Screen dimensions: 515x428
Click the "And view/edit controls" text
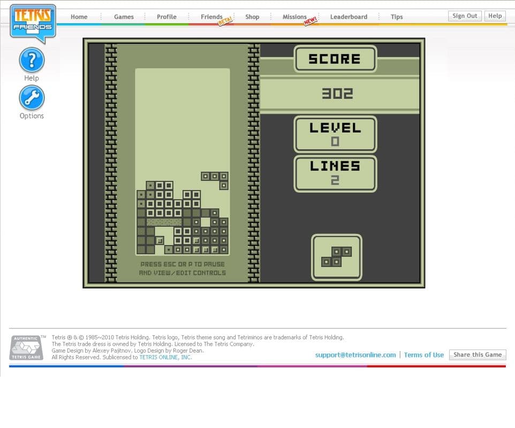coord(183,273)
